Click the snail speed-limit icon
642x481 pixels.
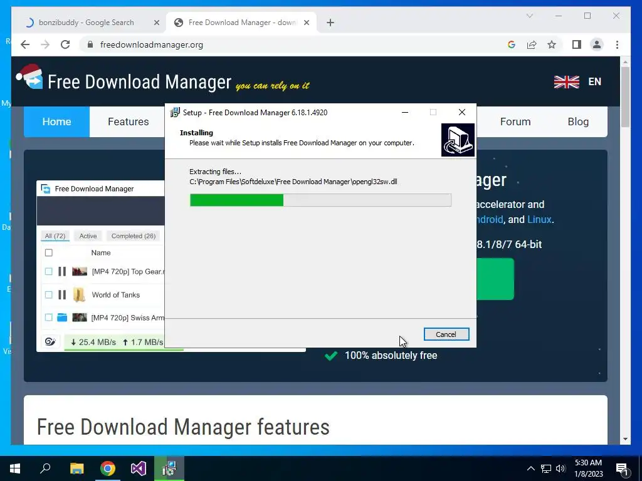click(50, 342)
